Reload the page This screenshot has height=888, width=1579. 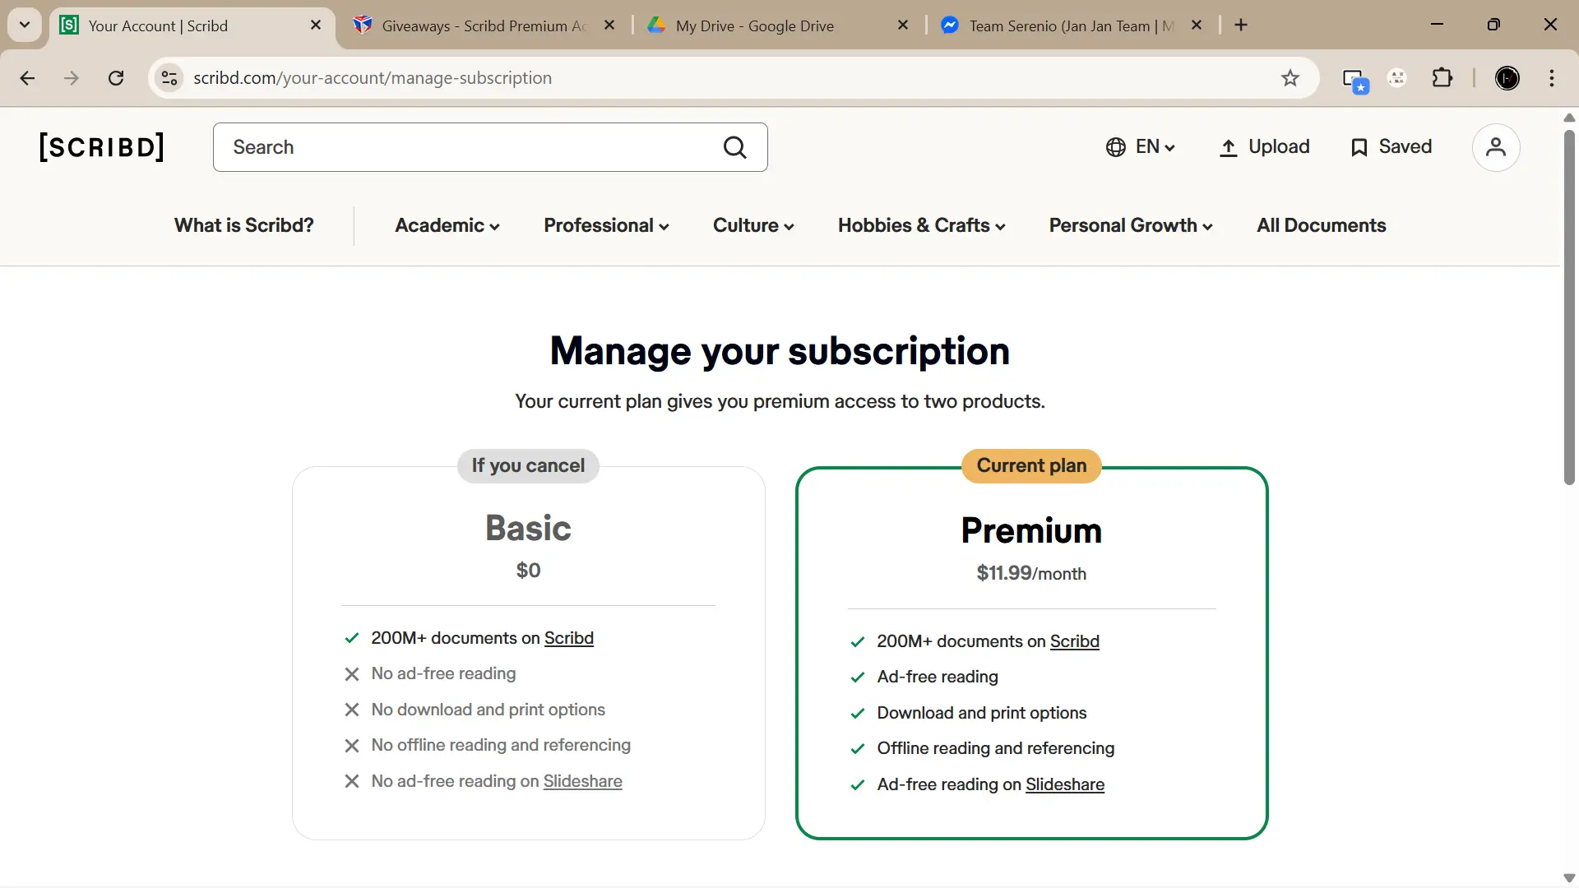point(116,78)
